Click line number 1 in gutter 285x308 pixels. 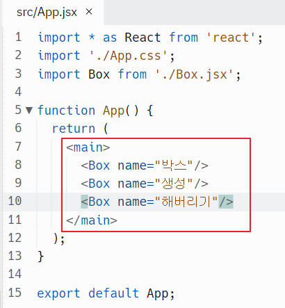18,37
